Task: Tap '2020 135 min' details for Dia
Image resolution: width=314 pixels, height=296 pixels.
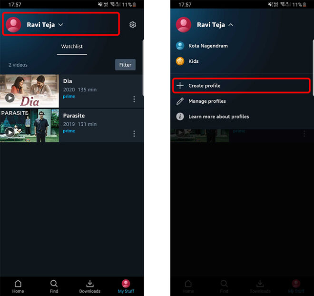Action: pyautogui.click(x=80, y=89)
